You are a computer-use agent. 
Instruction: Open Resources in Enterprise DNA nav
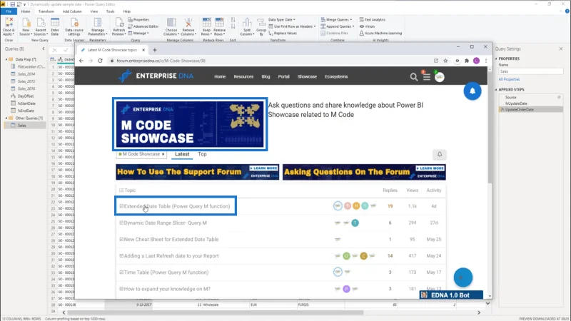click(243, 77)
